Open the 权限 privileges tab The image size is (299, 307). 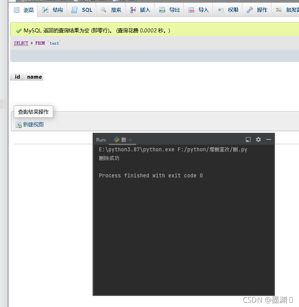click(x=227, y=10)
